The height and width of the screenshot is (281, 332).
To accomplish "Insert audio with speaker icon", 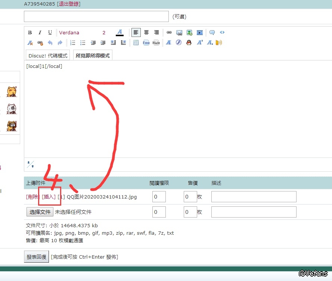I will 219,43.
